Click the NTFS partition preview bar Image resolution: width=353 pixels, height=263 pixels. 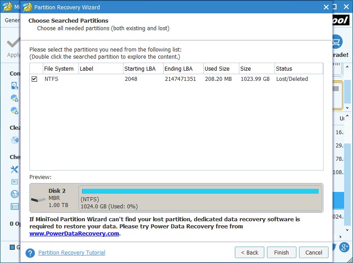click(200, 191)
